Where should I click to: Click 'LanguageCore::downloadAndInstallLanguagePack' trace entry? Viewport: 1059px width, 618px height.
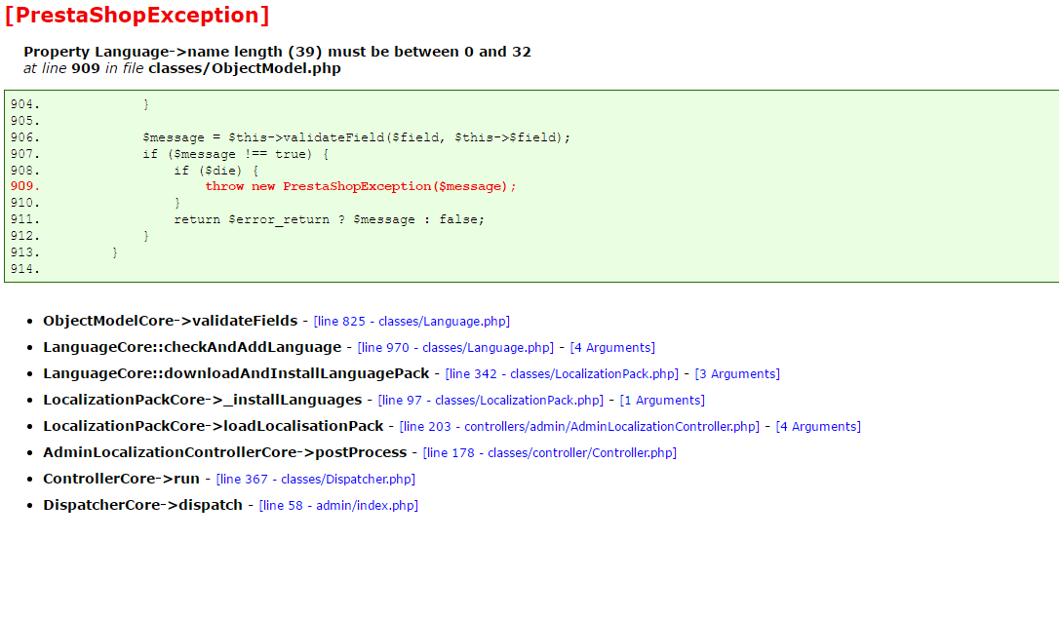[236, 374]
